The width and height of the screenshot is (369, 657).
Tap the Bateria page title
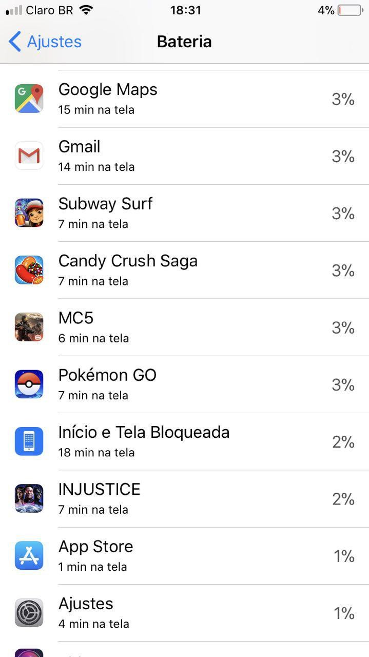184,42
